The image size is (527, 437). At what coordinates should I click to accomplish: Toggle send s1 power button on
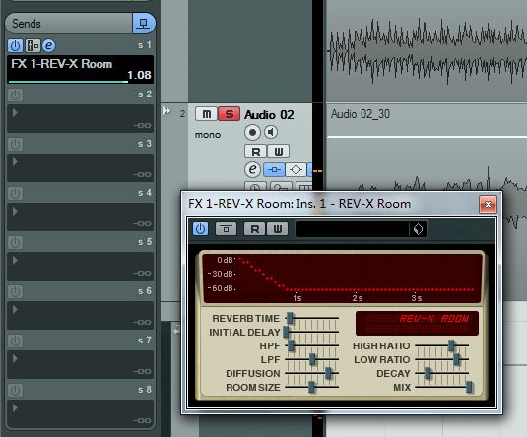15,45
